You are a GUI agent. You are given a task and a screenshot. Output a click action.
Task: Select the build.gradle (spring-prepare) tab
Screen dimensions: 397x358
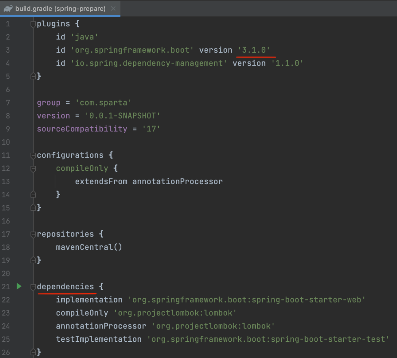pos(60,9)
